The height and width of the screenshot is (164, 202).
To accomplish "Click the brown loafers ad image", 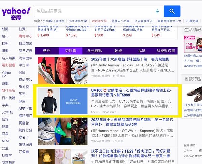I will click(194, 94).
